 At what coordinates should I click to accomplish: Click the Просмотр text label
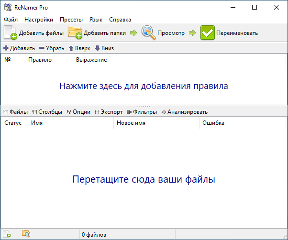[x=171, y=33]
